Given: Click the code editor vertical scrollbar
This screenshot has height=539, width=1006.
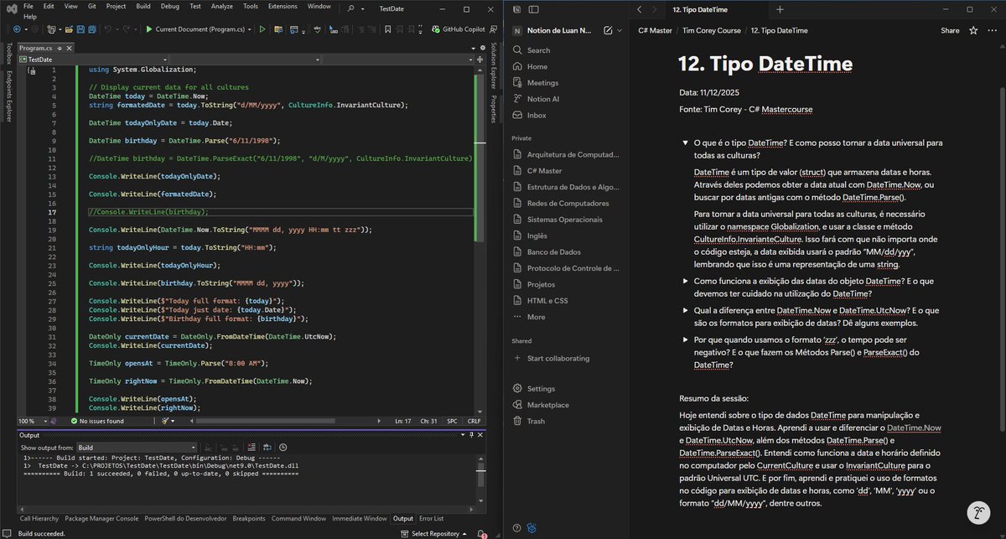Looking at the screenshot, I should tap(480, 159).
